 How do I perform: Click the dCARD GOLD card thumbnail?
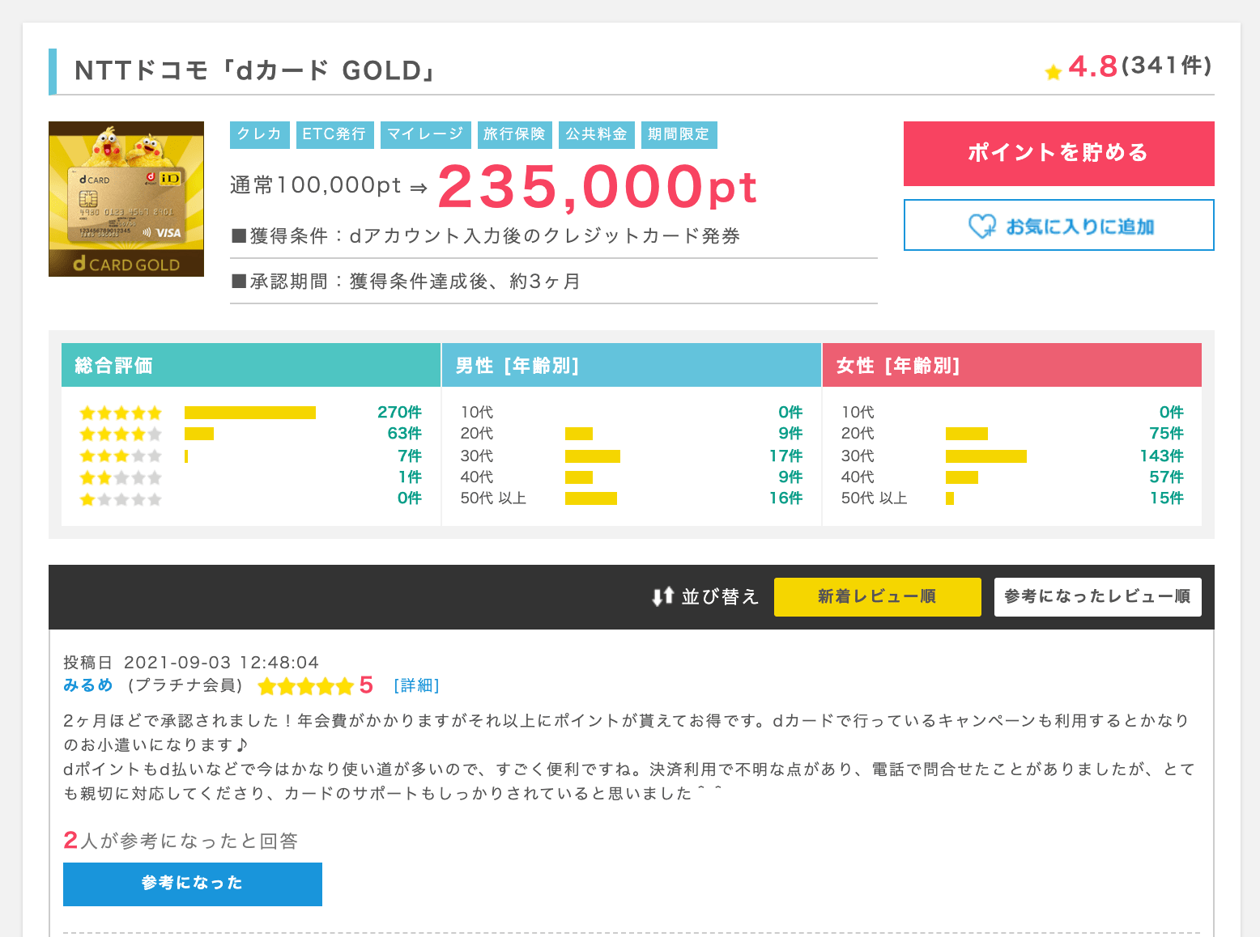(x=126, y=199)
